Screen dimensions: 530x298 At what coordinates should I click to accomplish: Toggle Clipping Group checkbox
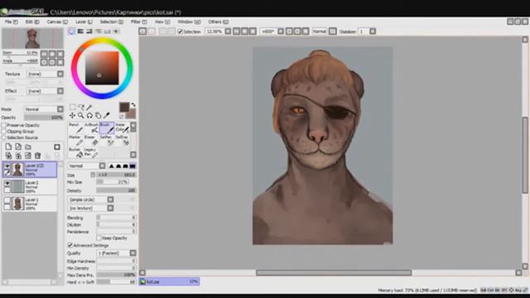(x=4, y=132)
